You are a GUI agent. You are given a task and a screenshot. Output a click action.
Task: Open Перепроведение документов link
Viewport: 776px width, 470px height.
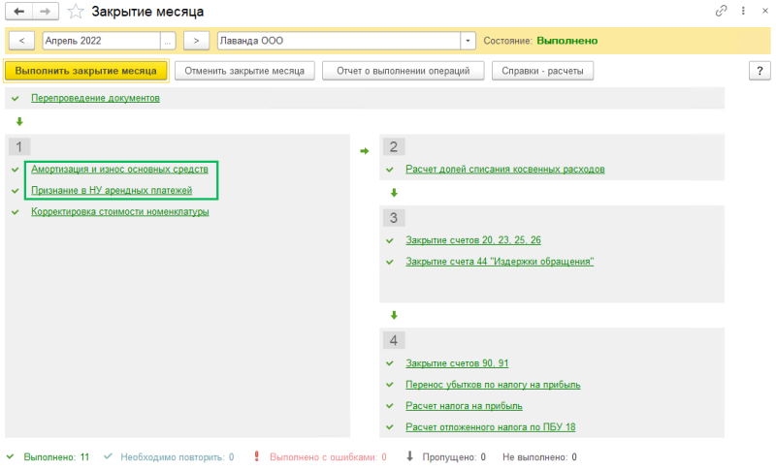click(95, 98)
